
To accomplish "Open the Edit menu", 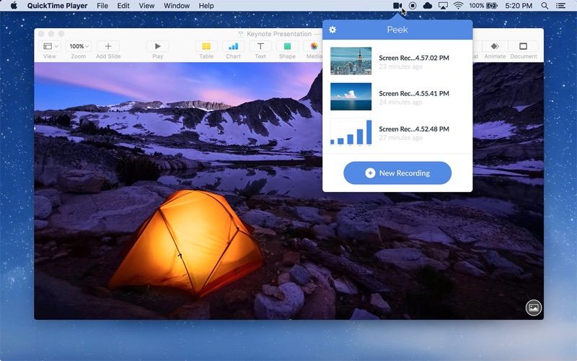I will (x=123, y=6).
